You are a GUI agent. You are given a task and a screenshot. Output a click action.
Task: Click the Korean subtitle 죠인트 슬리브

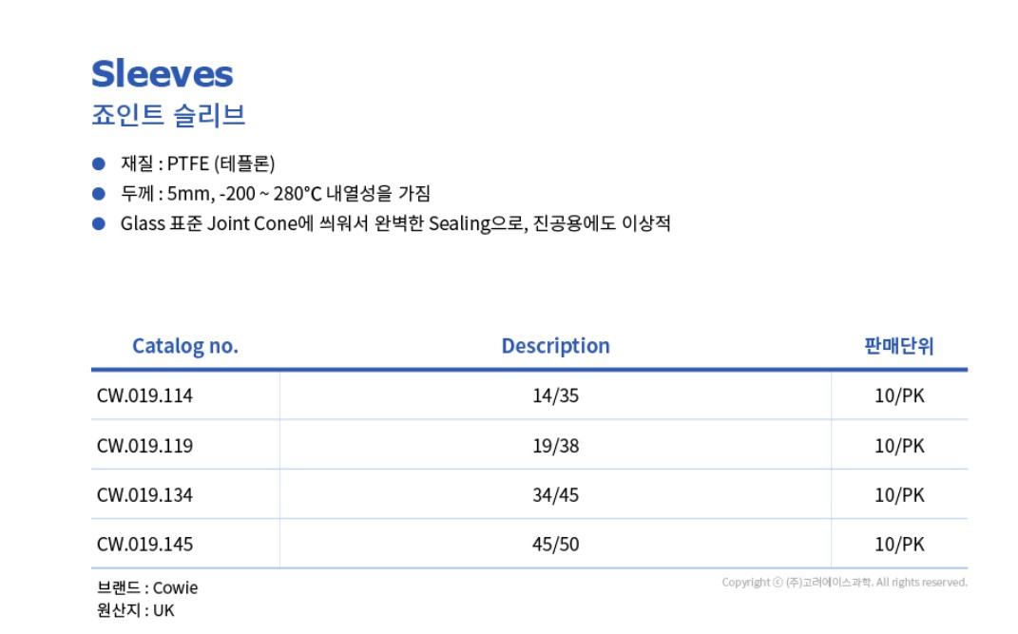(168, 115)
